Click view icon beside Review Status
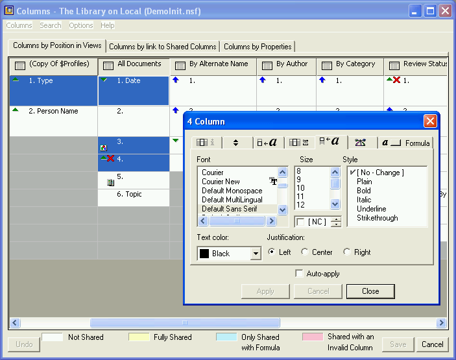456x360 pixels. coord(394,66)
